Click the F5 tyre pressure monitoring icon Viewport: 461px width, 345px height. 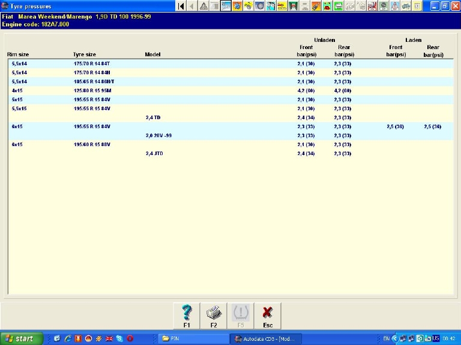click(241, 316)
